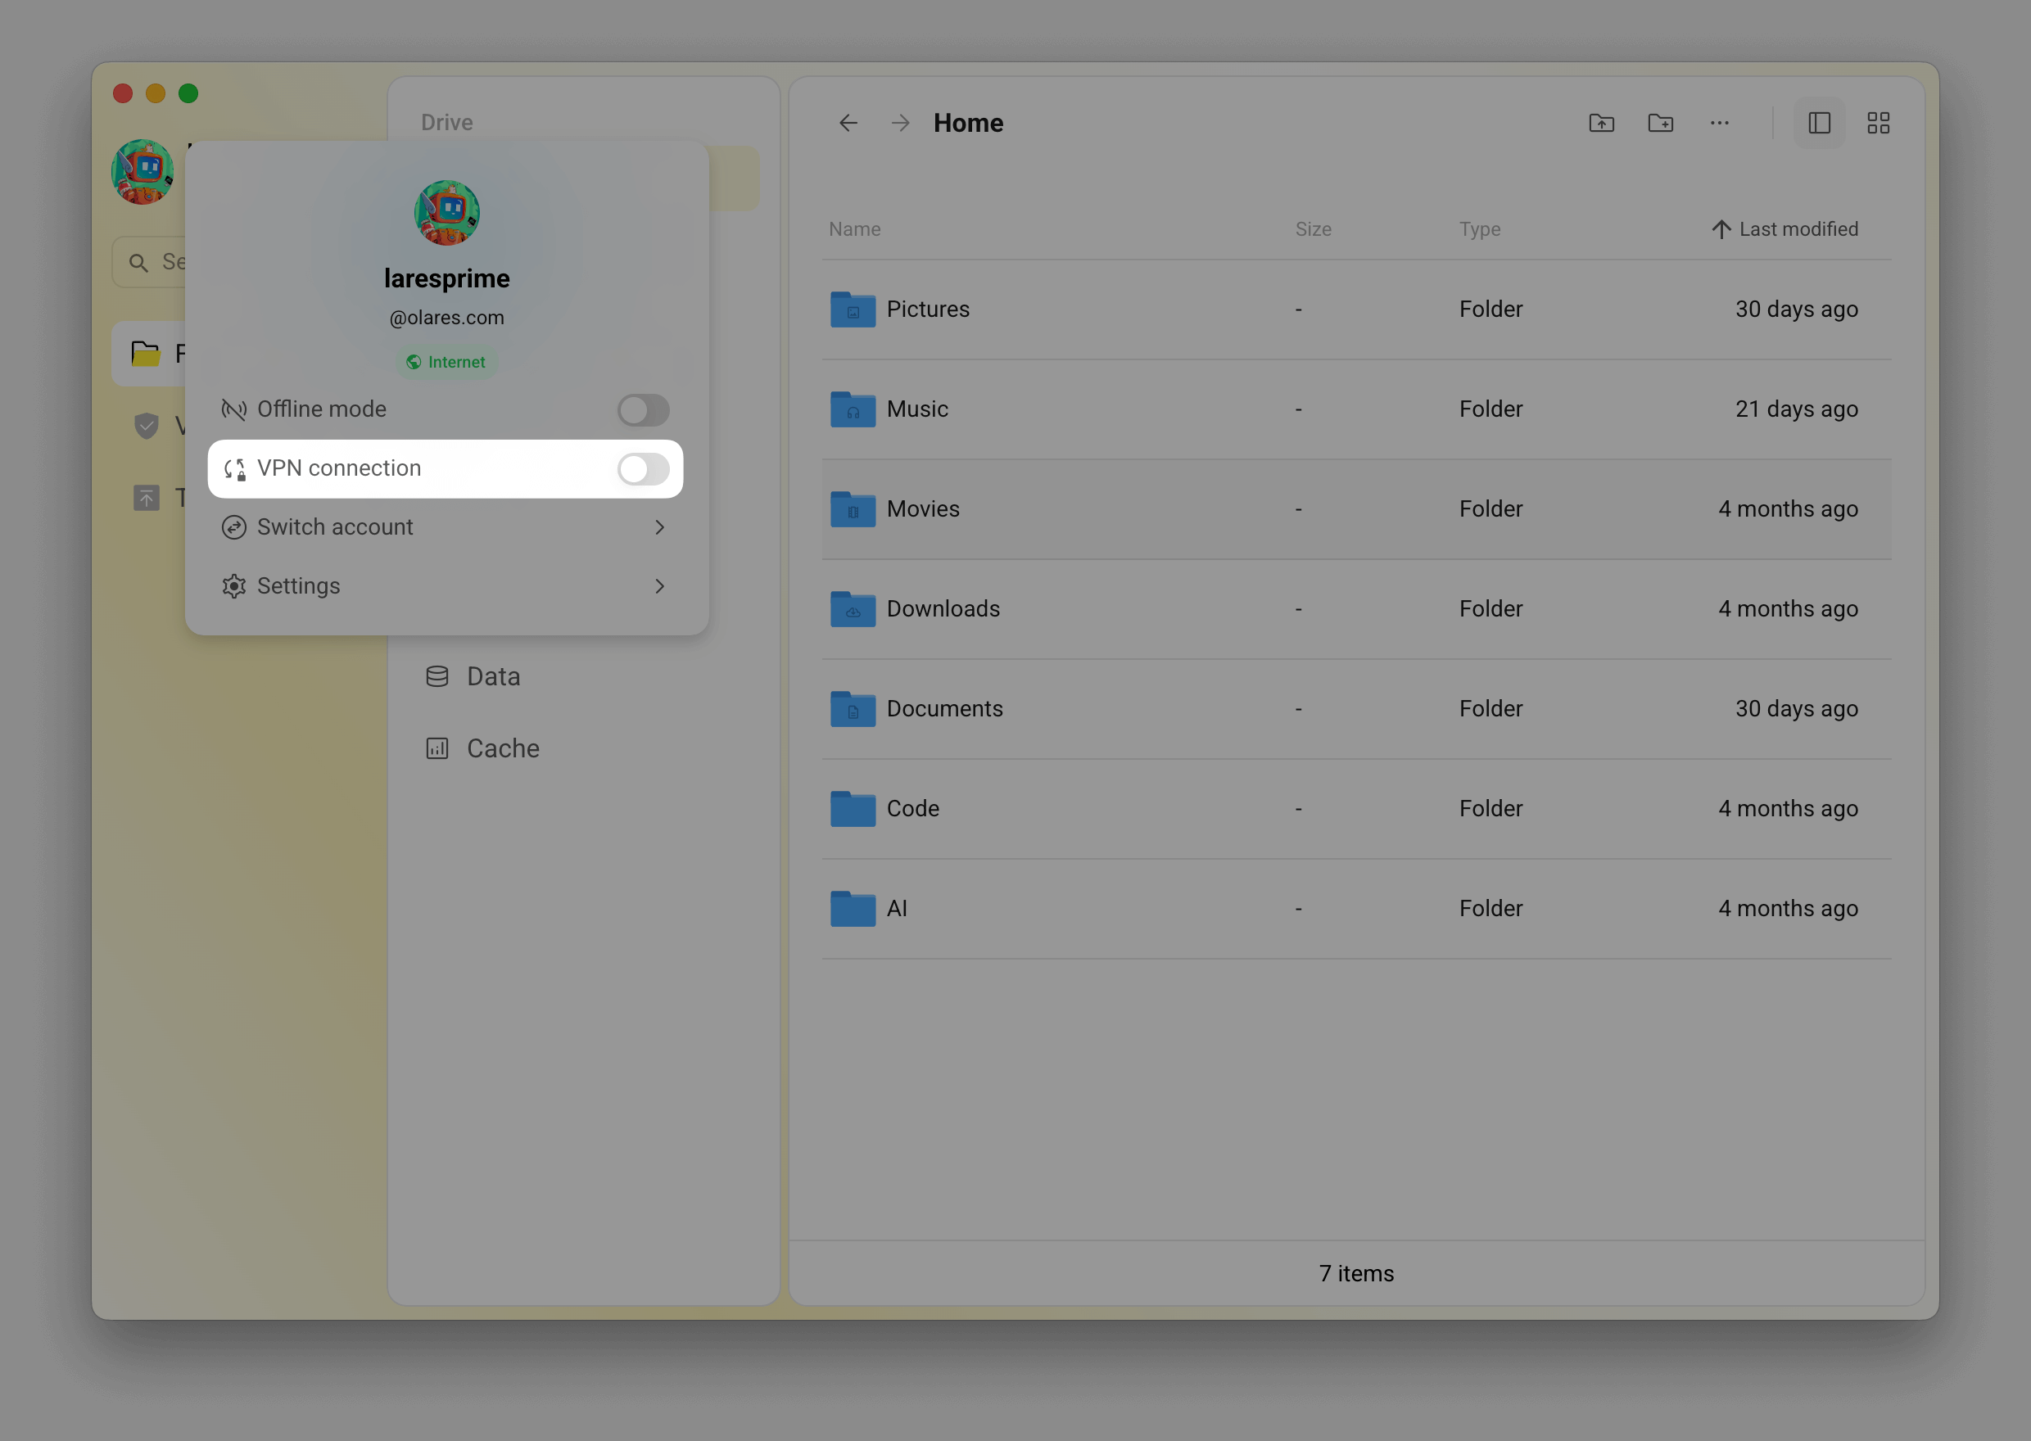Expand the Switch account submenu
The image size is (2031, 1441).
660,527
